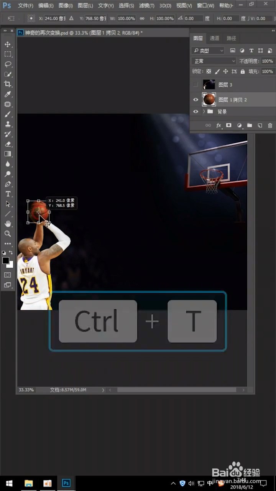Create a new layer
276x491 pixels.
coord(260,125)
